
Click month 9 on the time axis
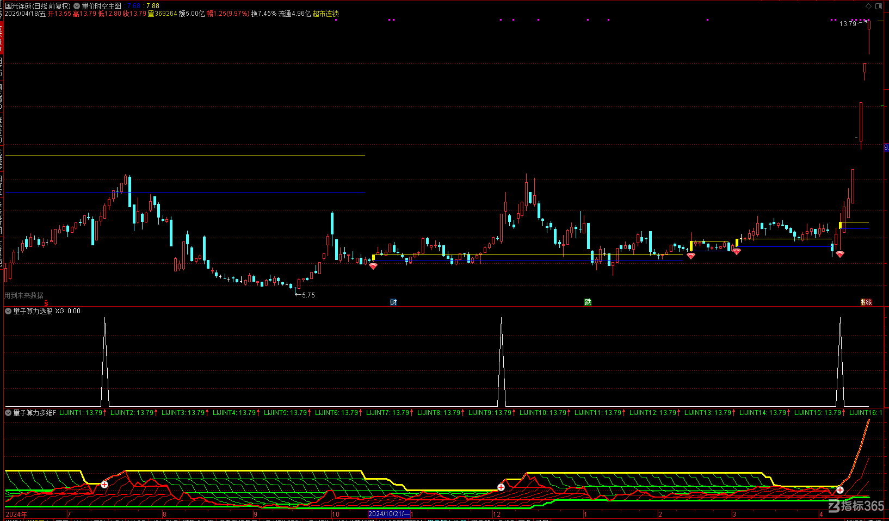(x=255, y=514)
